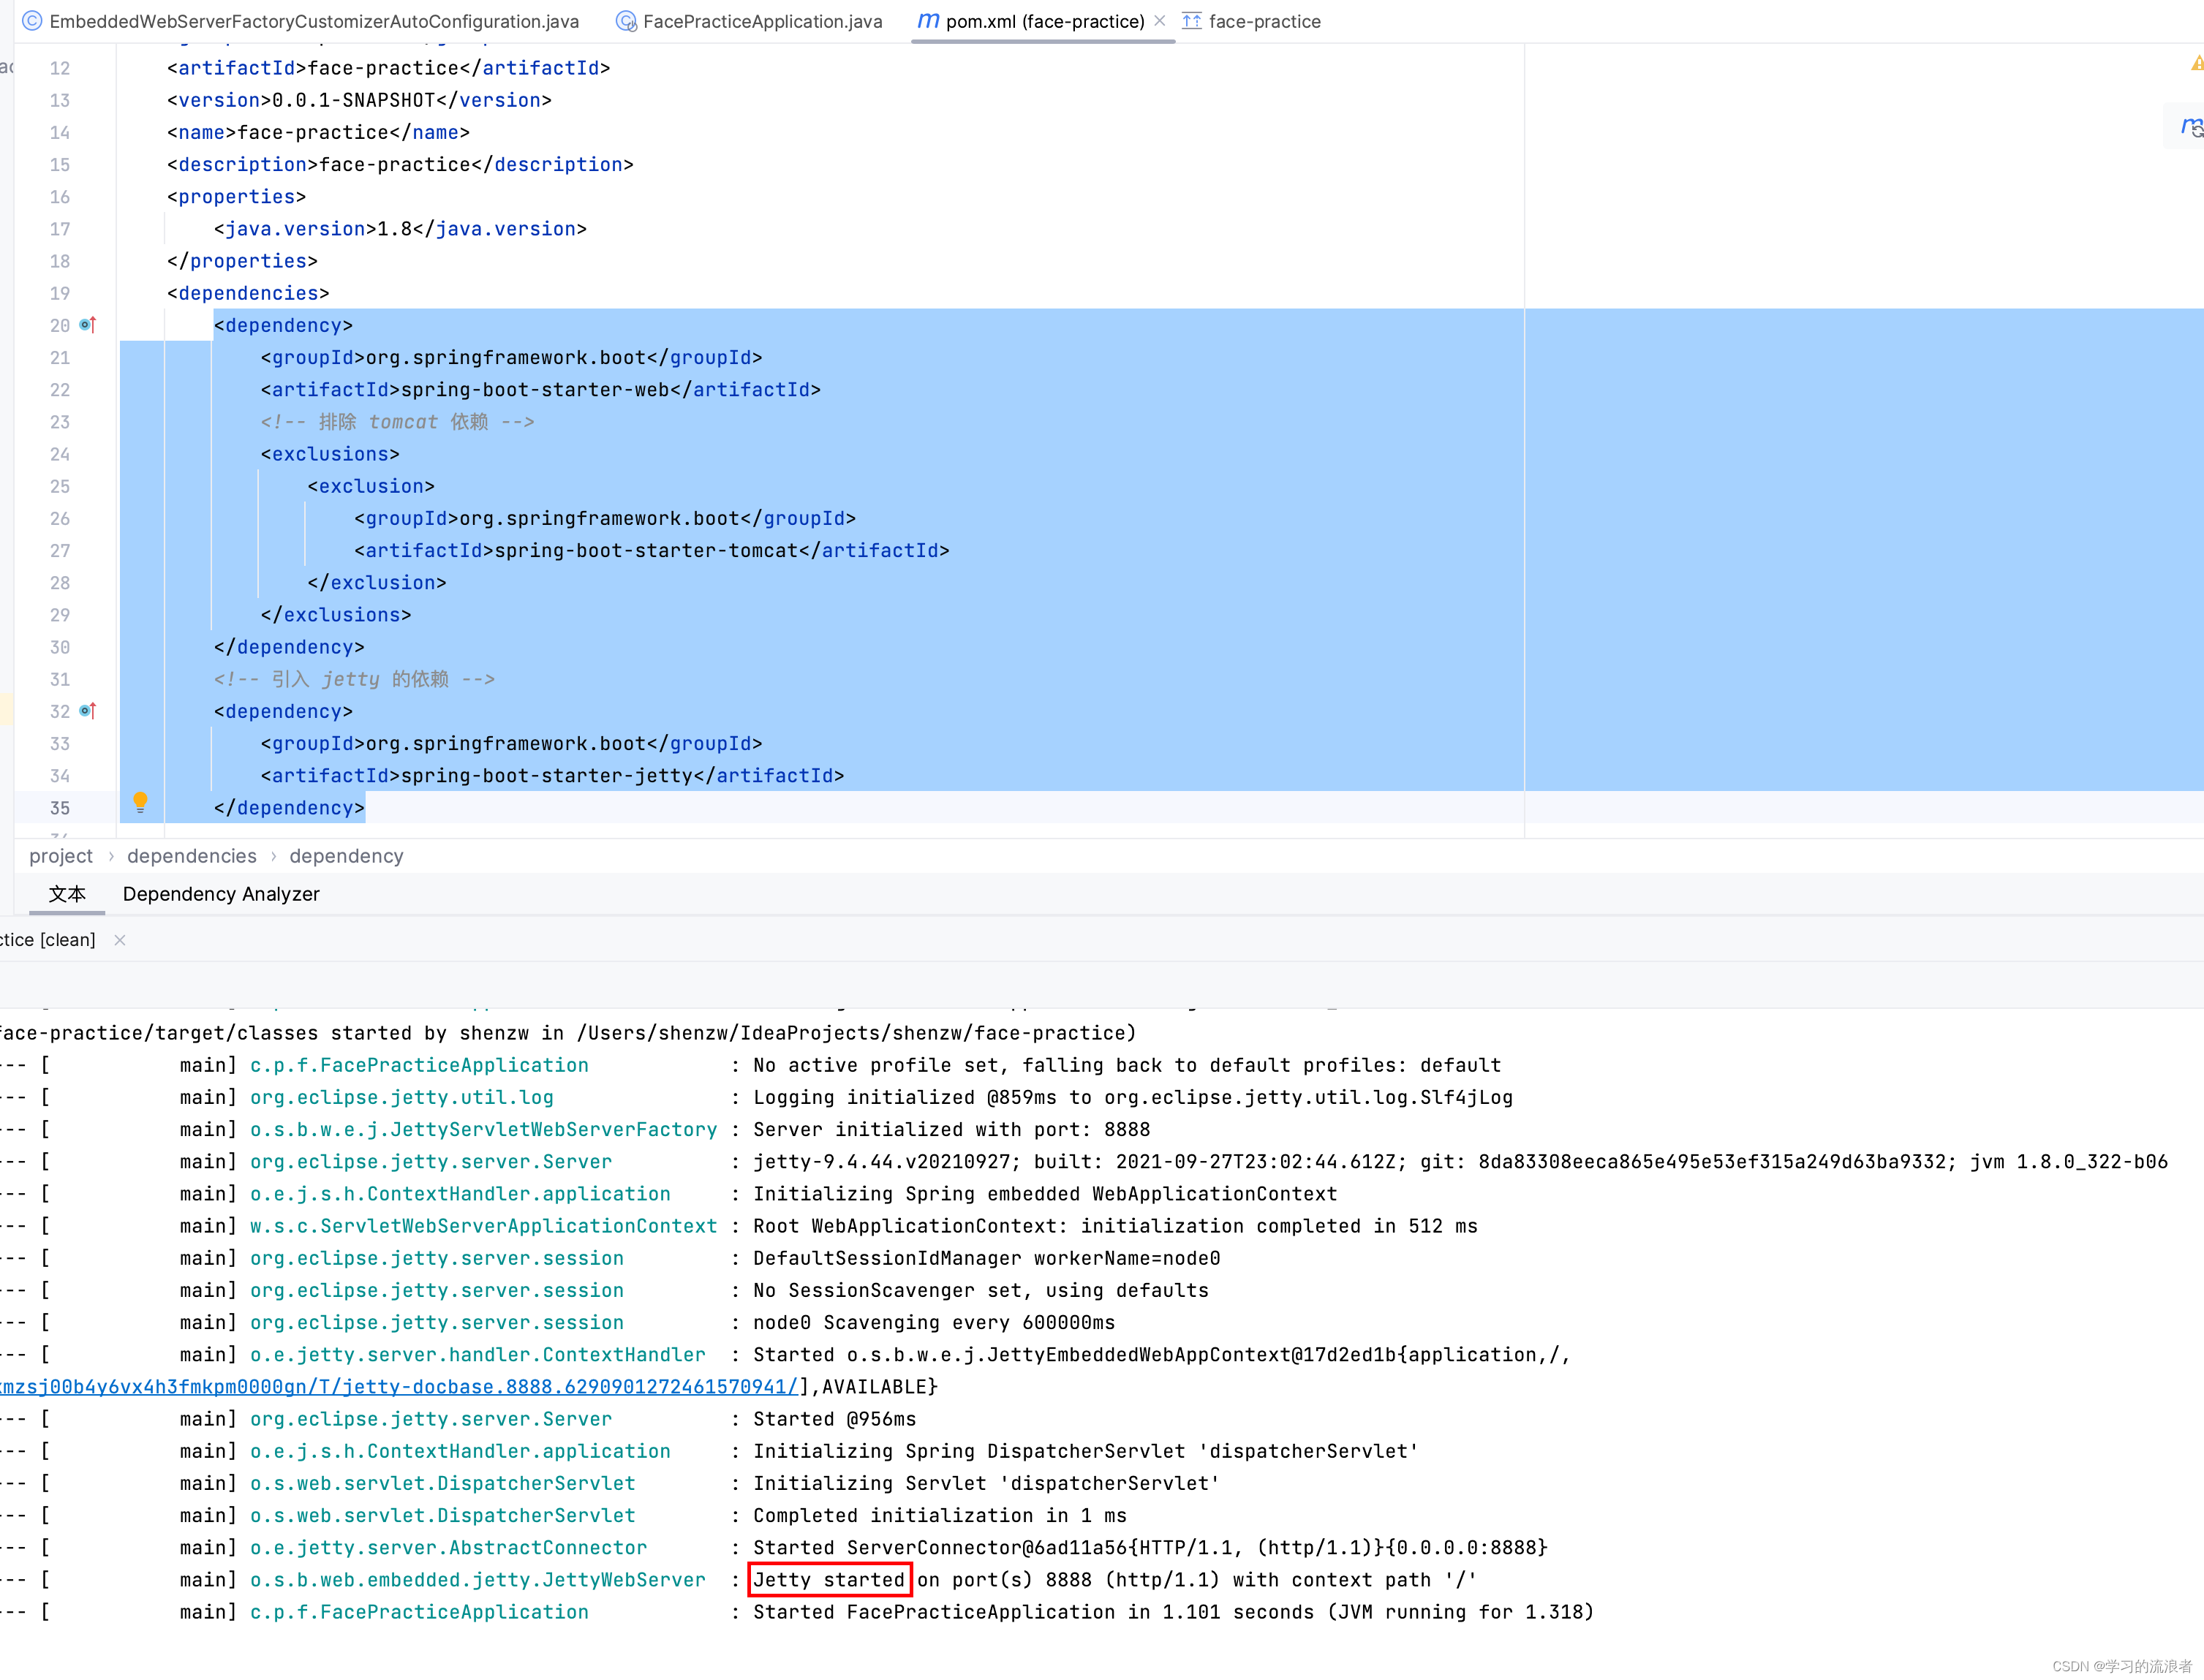Viewport: 2204px width, 1680px height.
Task: Close the pom.xml (face-practice) tab
Action: 1160,21
